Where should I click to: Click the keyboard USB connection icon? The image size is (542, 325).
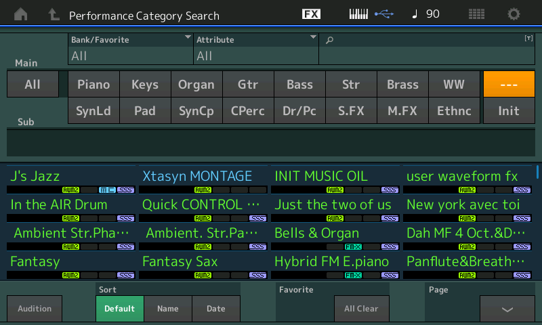point(371,14)
